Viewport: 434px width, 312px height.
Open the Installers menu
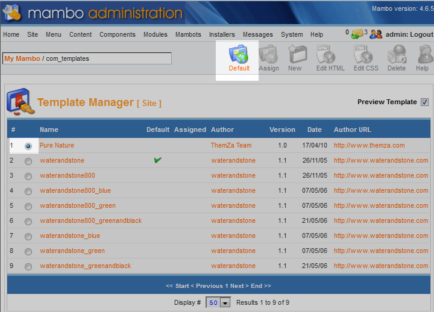[222, 34]
